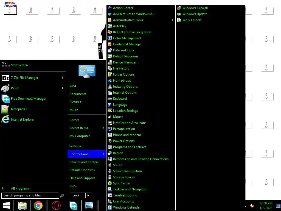This screenshot has height=211, width=281.
Task: Expand the Recent Items submenu arrow
Action: (x=103, y=128)
